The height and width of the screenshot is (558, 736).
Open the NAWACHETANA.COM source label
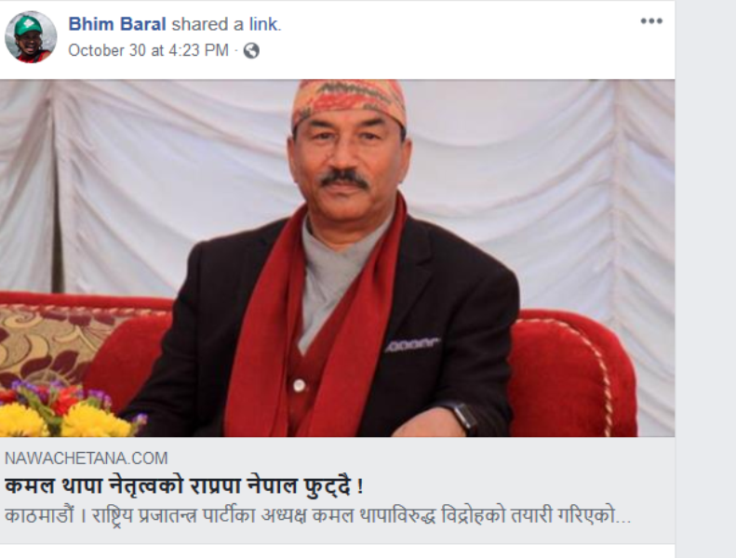[86, 458]
